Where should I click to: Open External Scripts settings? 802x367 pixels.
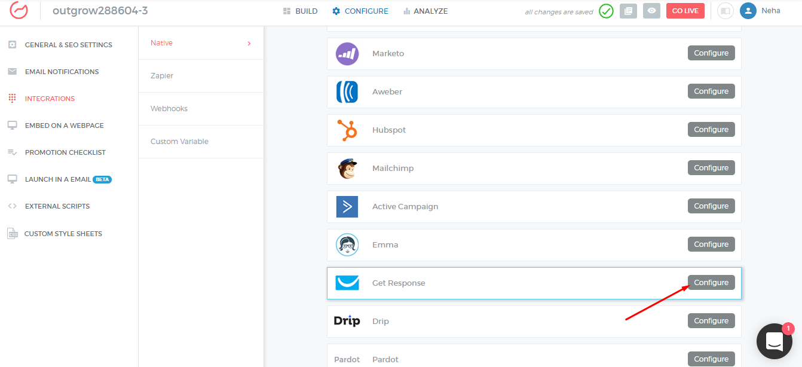57,206
